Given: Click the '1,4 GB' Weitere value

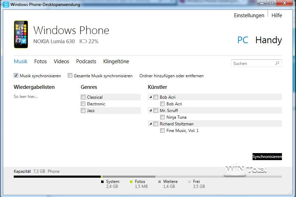Looking at the screenshot, I should pos(169,186).
